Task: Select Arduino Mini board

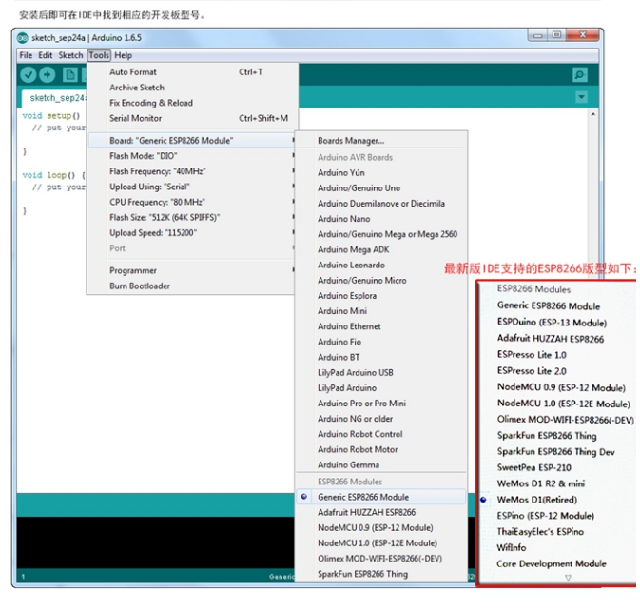Action: click(x=380, y=311)
